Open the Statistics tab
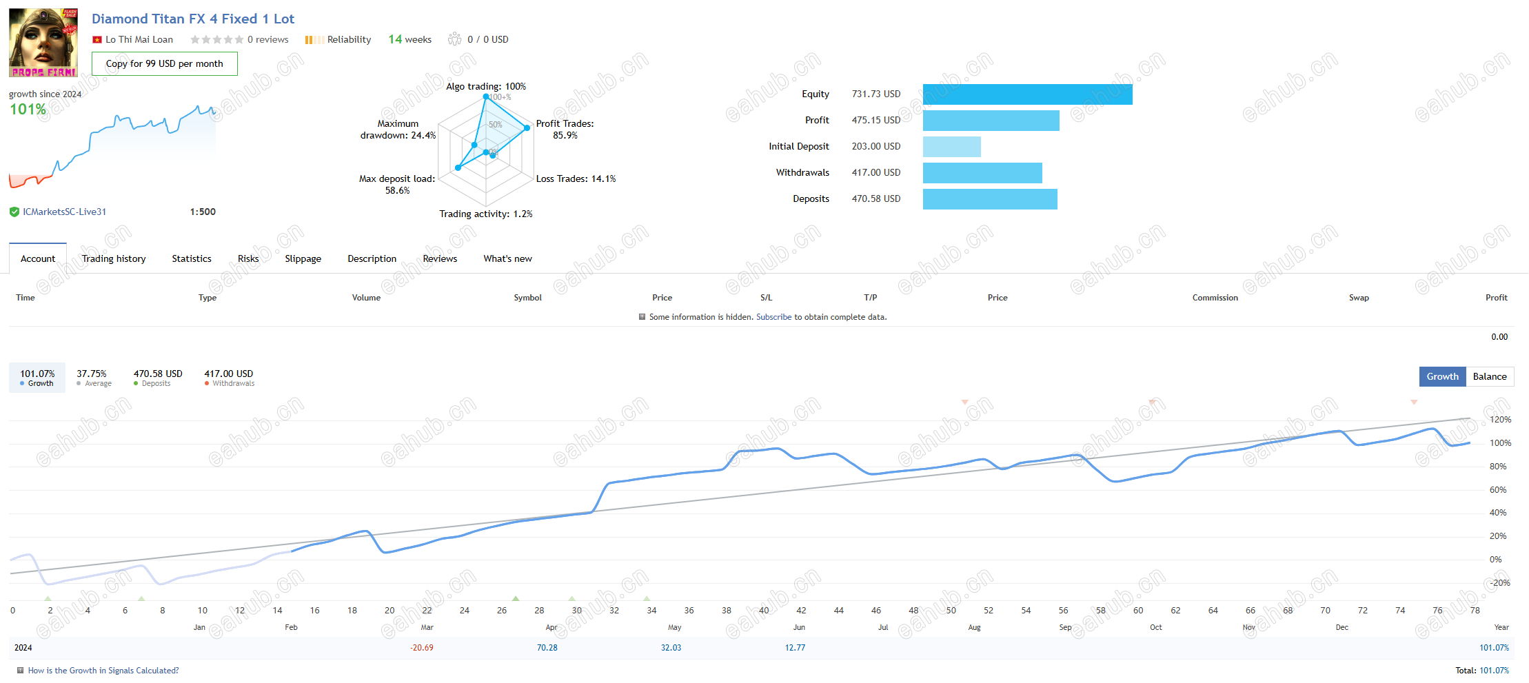Image resolution: width=1529 pixels, height=683 pixels. [x=192, y=258]
